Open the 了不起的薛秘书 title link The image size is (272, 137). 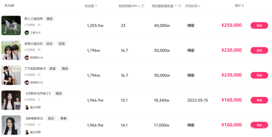pyautogui.click(x=35, y=69)
